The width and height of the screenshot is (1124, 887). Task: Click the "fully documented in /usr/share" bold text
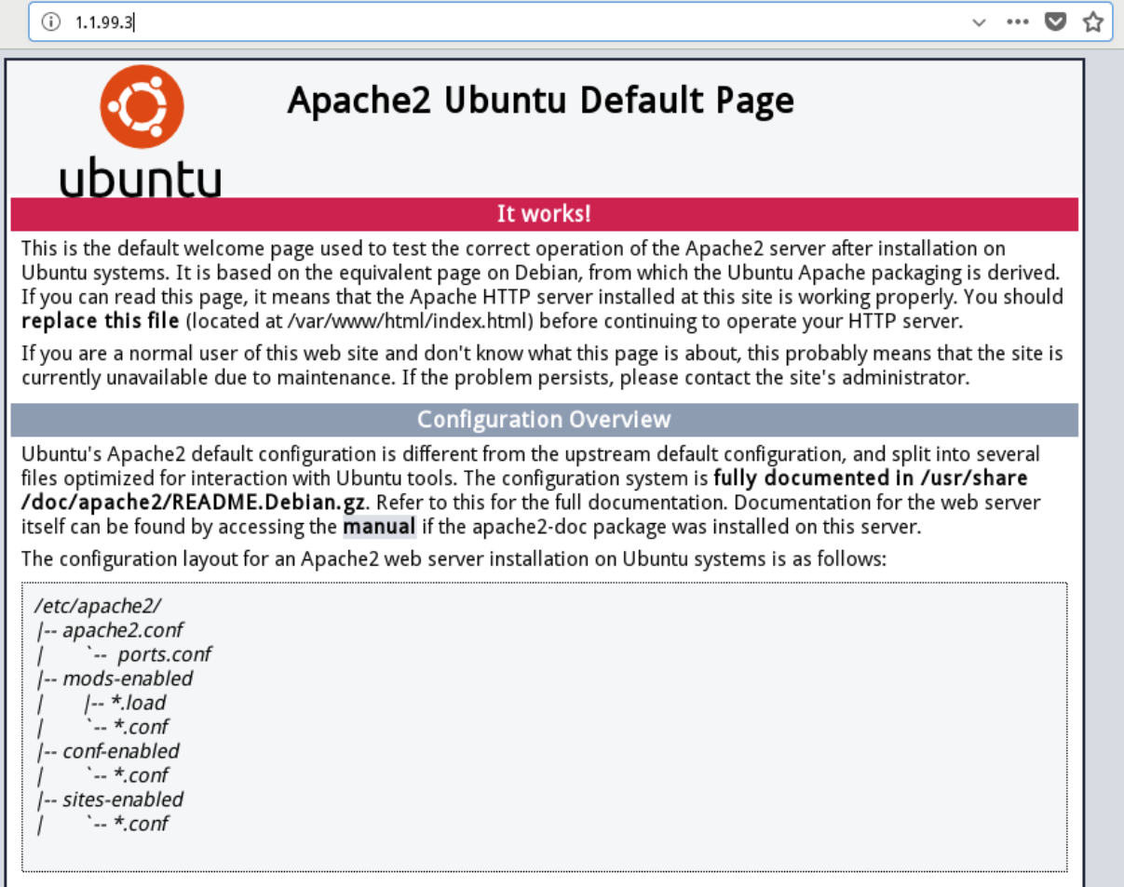[x=871, y=478]
